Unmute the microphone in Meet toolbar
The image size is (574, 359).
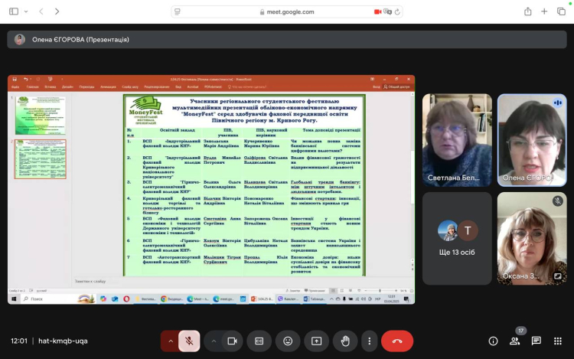click(x=189, y=341)
